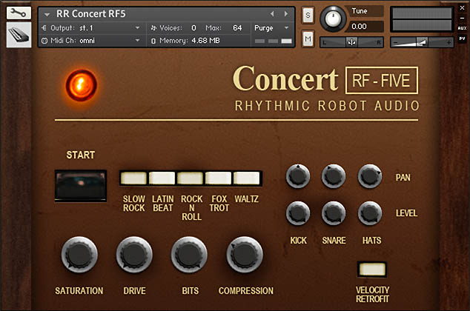Click the purge status indicator bars

tap(273, 41)
